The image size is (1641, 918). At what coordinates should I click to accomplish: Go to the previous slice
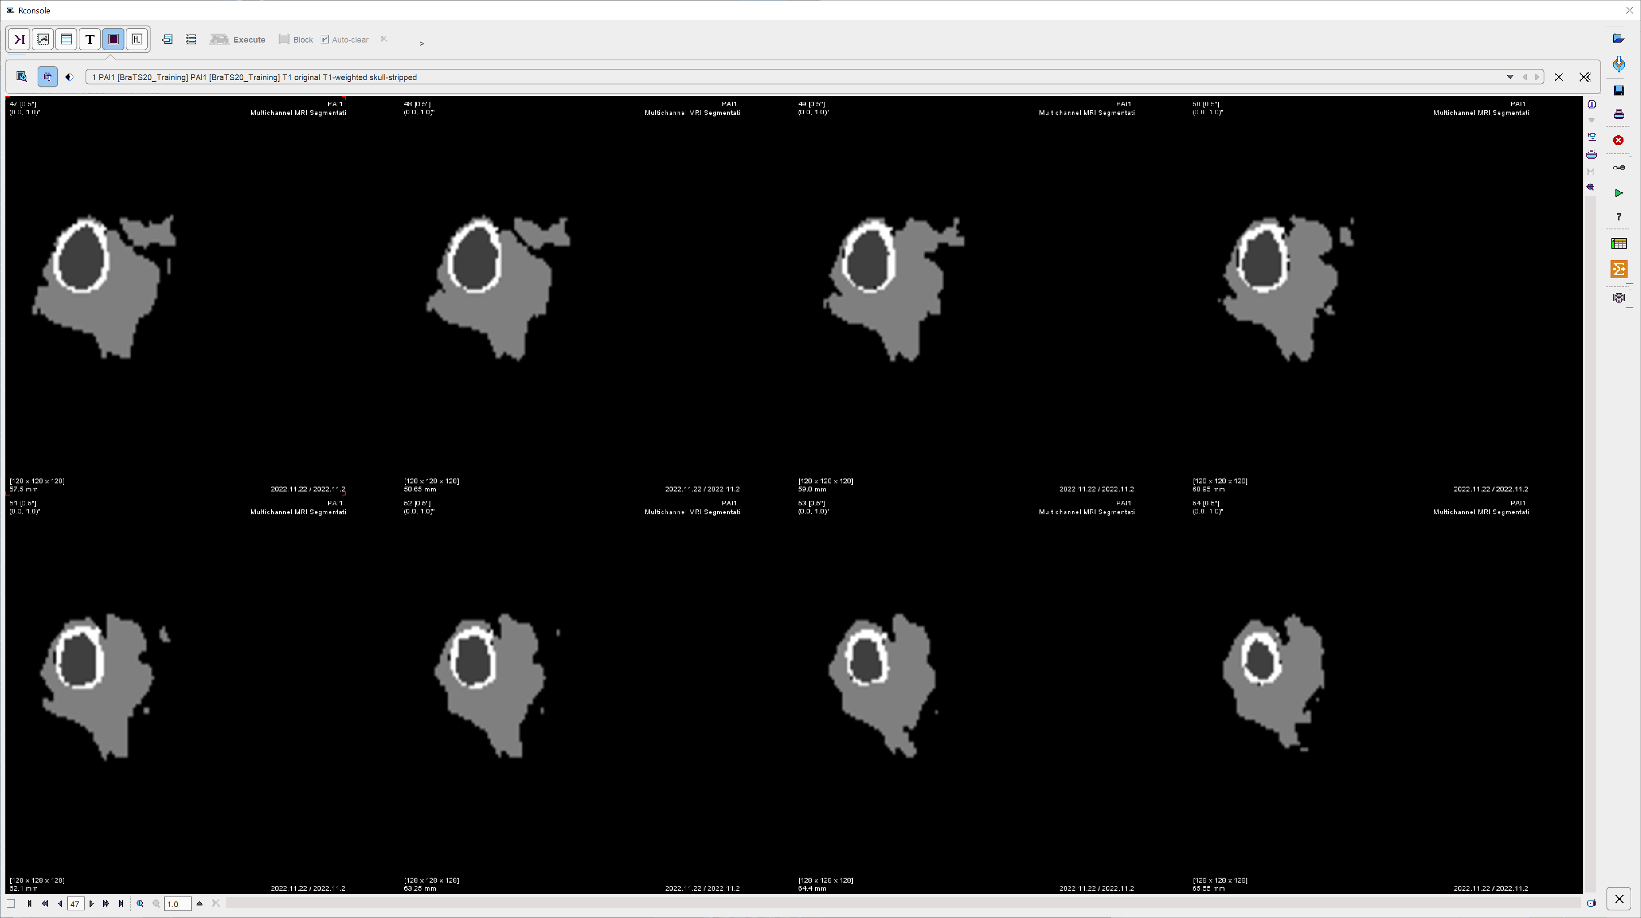(x=60, y=903)
